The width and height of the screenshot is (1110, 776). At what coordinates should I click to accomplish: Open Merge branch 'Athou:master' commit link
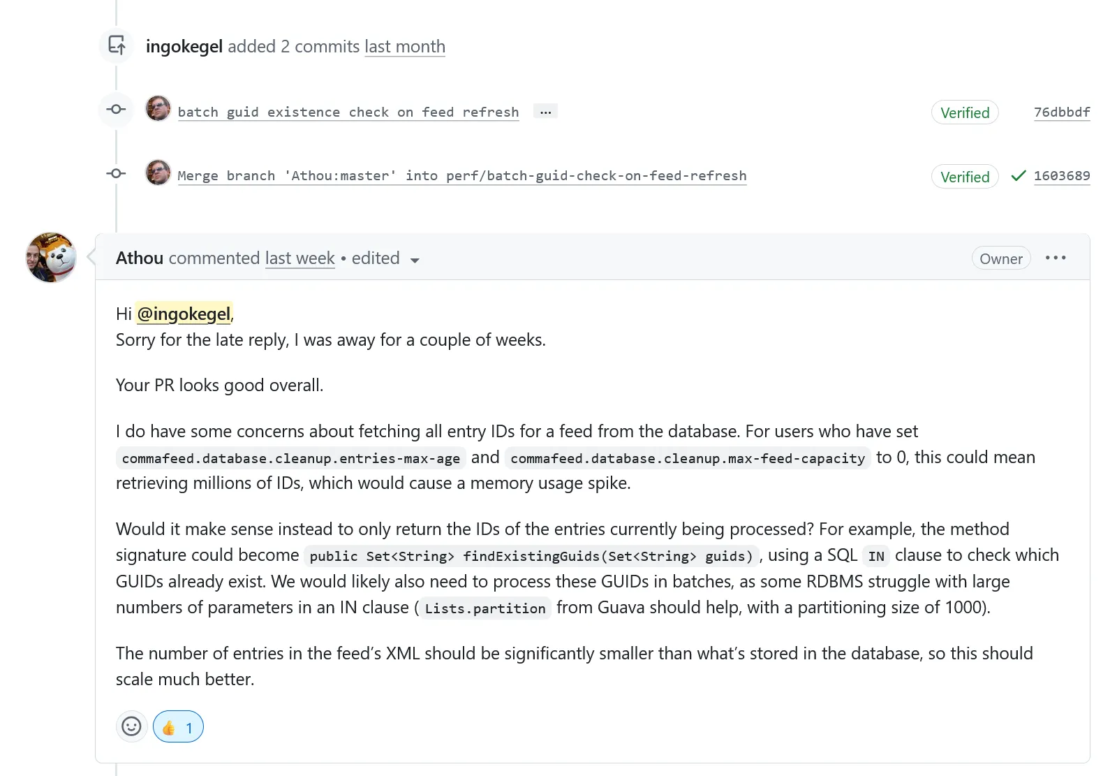tap(461, 176)
